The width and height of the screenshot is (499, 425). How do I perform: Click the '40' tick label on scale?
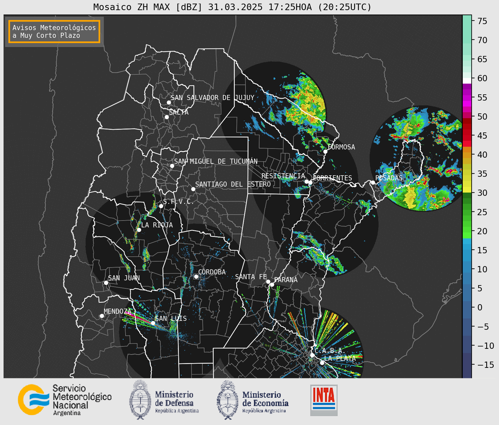coord(482,155)
